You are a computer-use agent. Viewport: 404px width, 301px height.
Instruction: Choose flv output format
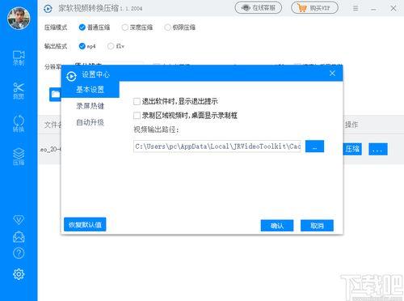116,46
